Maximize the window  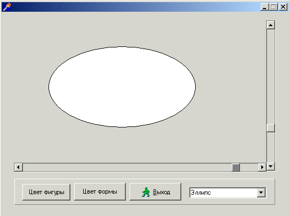[274, 7]
